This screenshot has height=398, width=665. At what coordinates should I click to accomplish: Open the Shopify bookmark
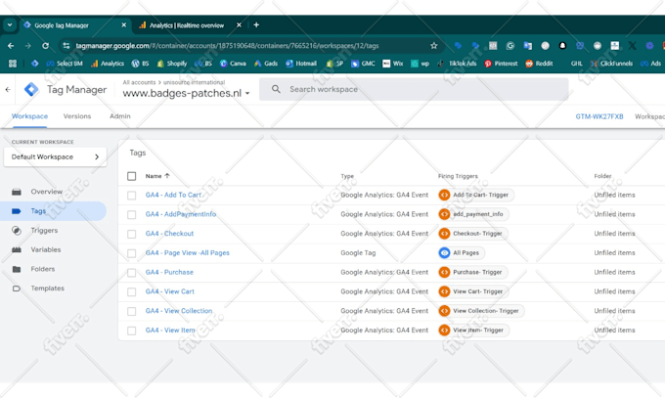[x=172, y=64]
